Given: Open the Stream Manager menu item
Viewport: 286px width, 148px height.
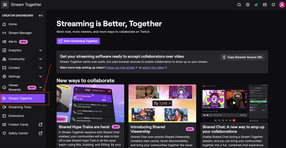Looking at the screenshot, I should (x=22, y=33).
